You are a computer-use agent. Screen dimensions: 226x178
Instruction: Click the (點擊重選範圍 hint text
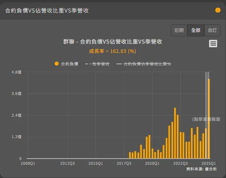click(206, 119)
